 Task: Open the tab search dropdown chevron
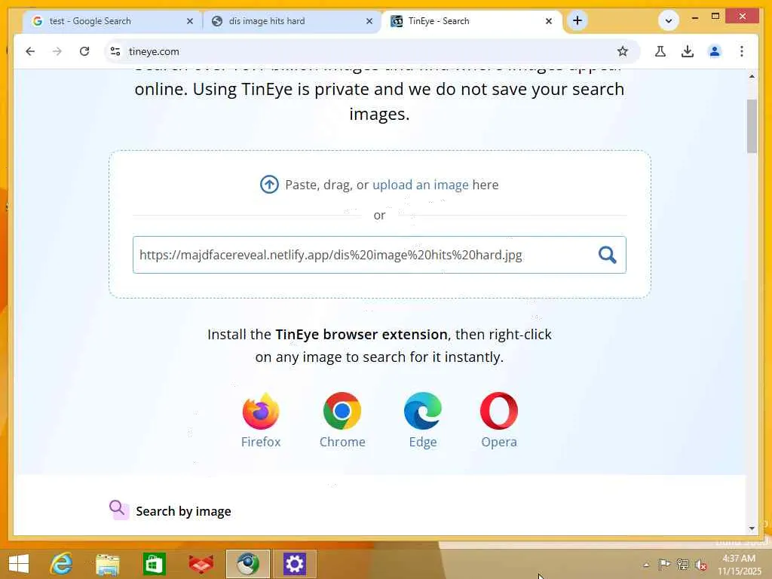tap(668, 20)
